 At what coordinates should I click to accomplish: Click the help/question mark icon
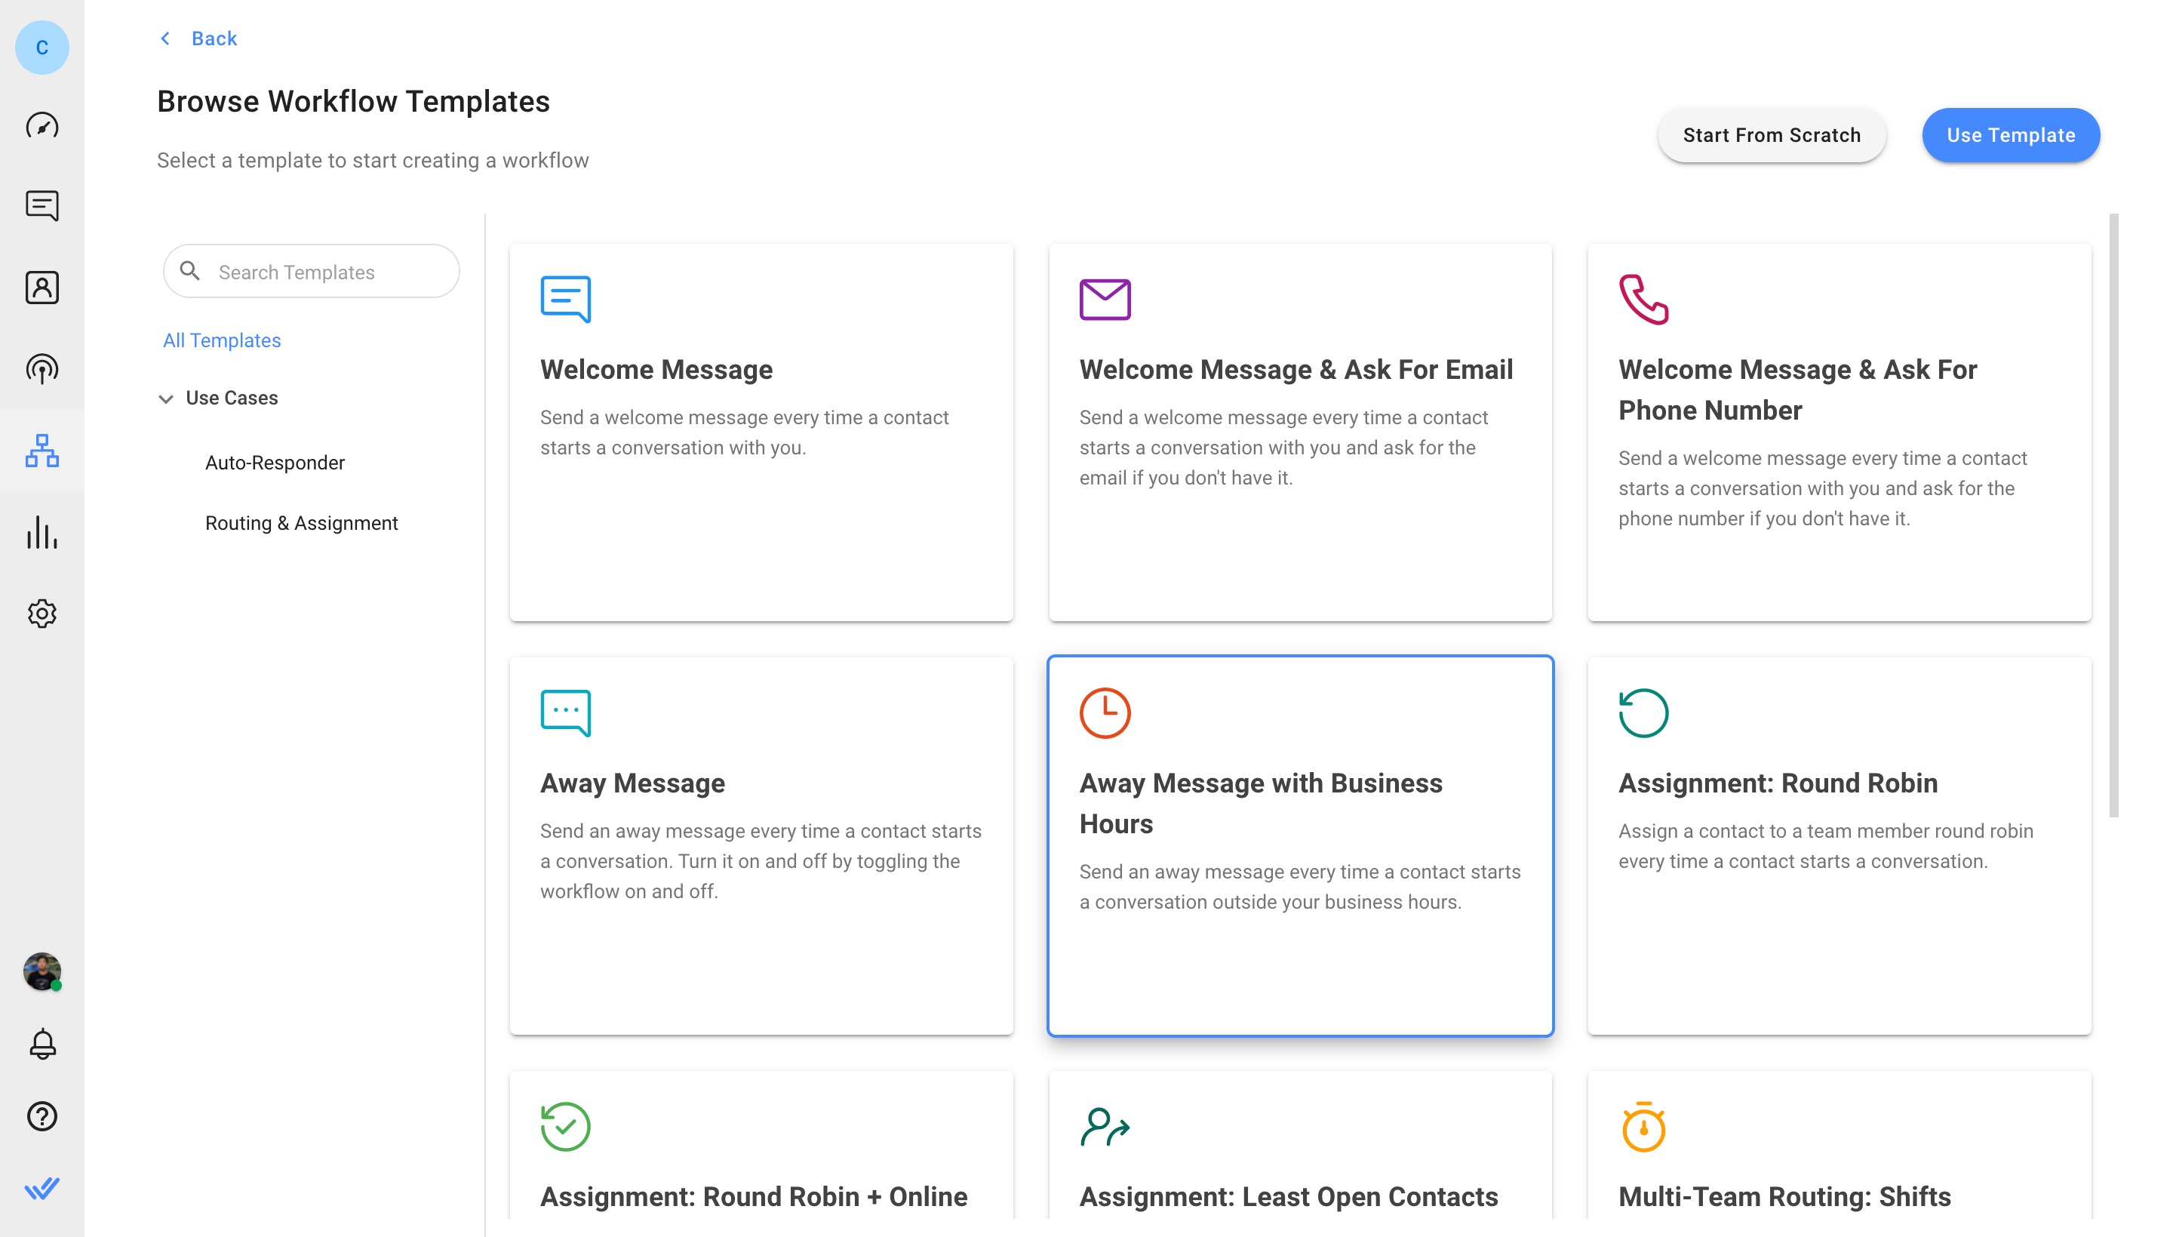click(x=41, y=1116)
